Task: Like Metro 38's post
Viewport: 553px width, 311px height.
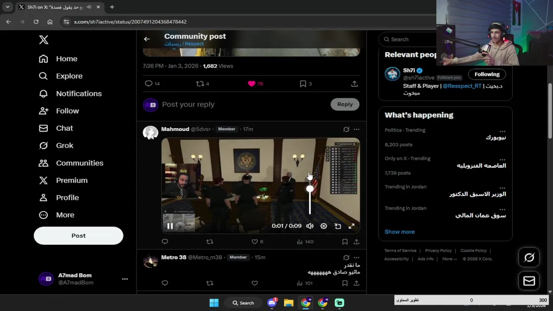Action: 254,283
